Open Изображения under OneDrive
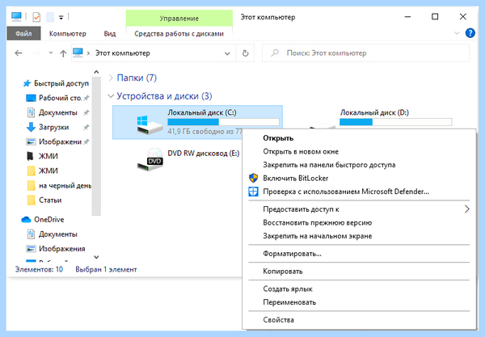485x337 pixels. pyautogui.click(x=62, y=249)
